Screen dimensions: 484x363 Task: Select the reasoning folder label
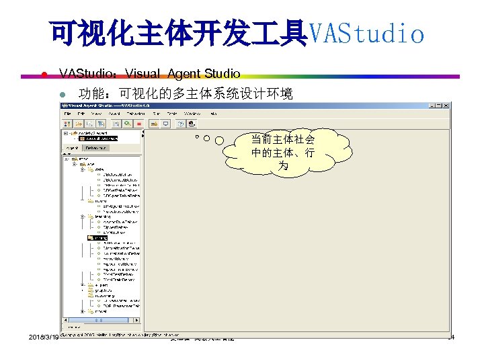pos(104,296)
